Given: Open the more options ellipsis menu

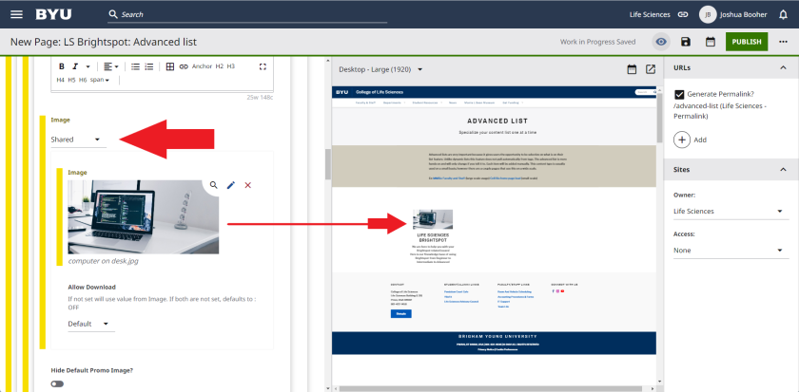Looking at the screenshot, I should 782,42.
